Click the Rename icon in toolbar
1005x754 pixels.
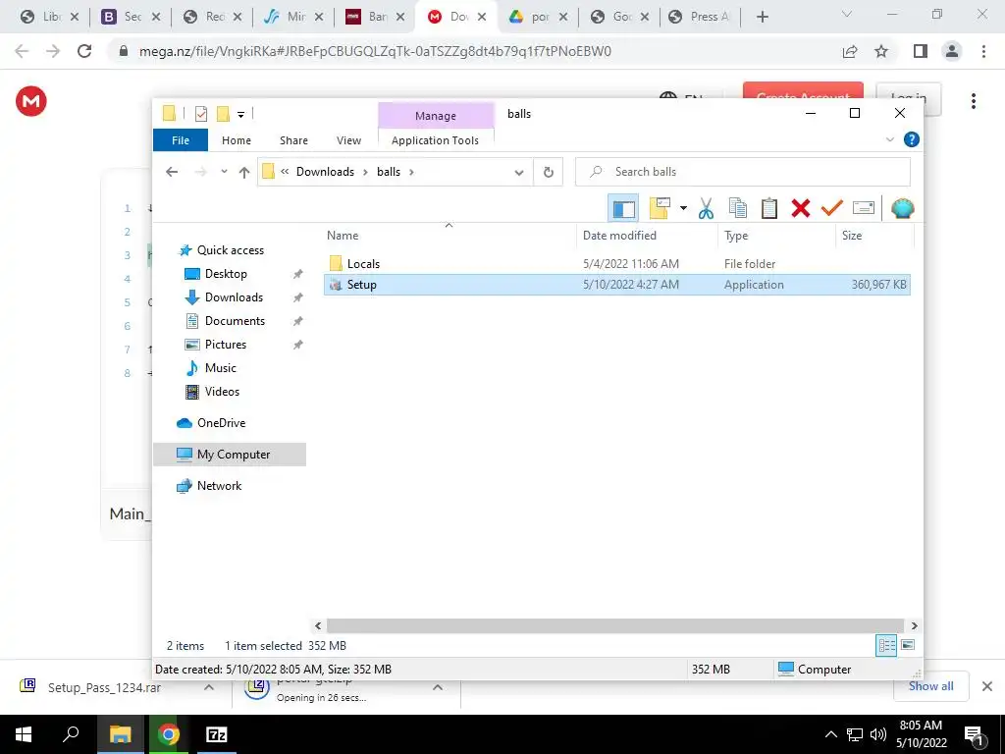pyautogui.click(x=864, y=208)
